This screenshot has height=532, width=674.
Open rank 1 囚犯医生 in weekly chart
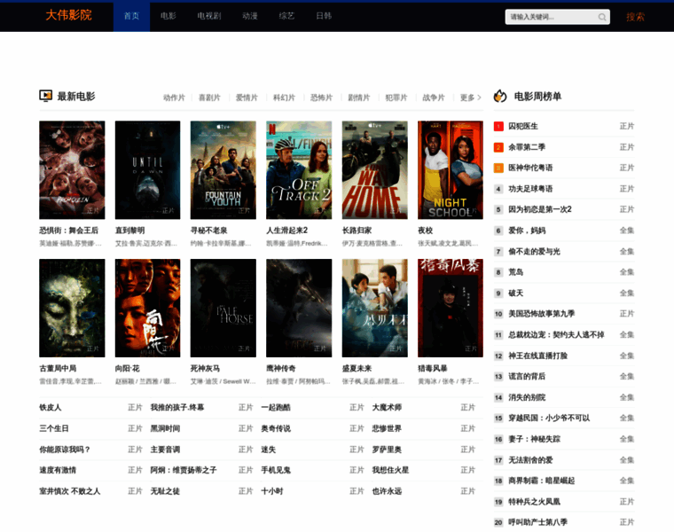tap(523, 126)
